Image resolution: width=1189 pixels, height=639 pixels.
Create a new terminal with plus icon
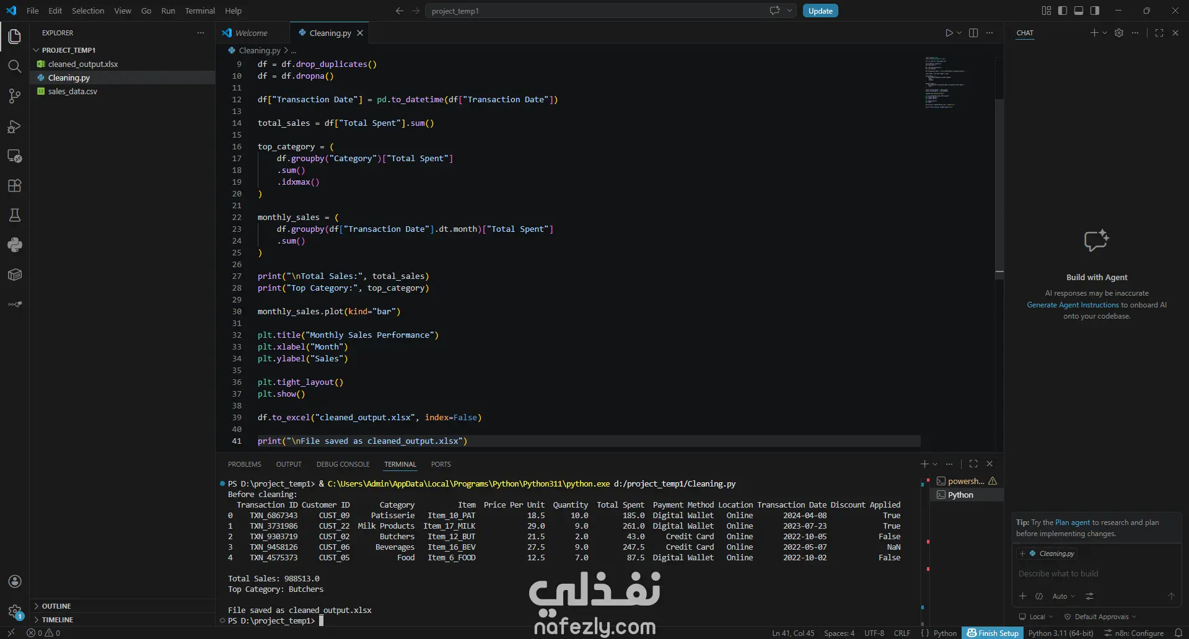point(924,464)
